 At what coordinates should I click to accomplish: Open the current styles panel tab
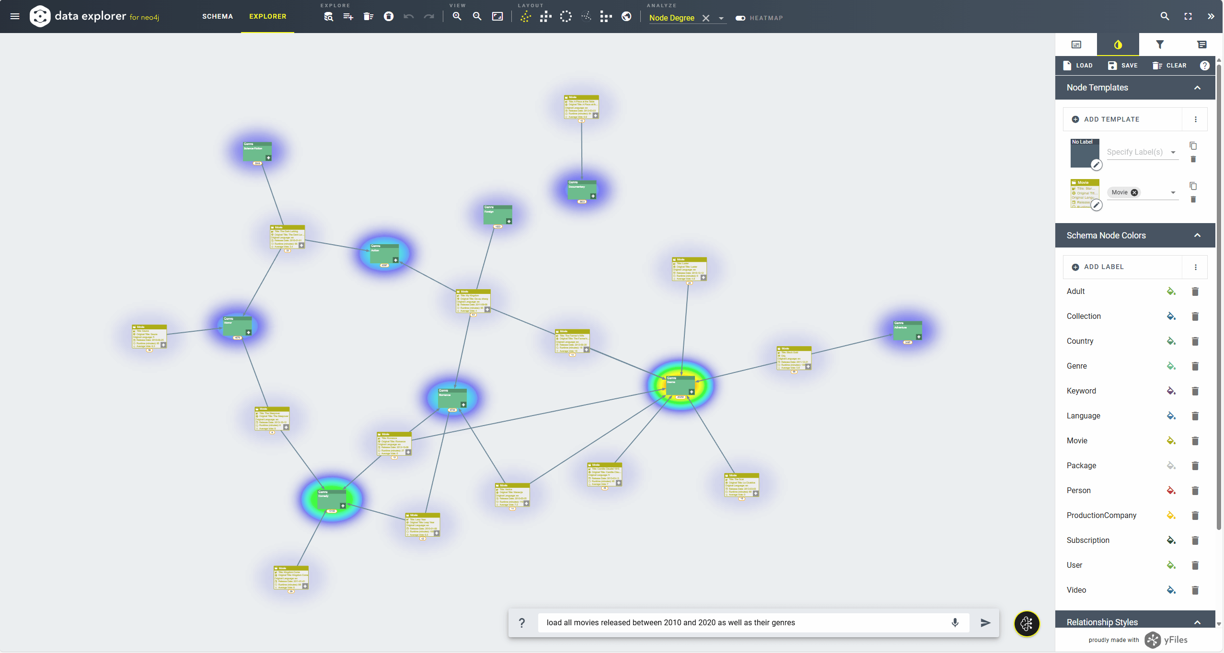pyautogui.click(x=1119, y=44)
